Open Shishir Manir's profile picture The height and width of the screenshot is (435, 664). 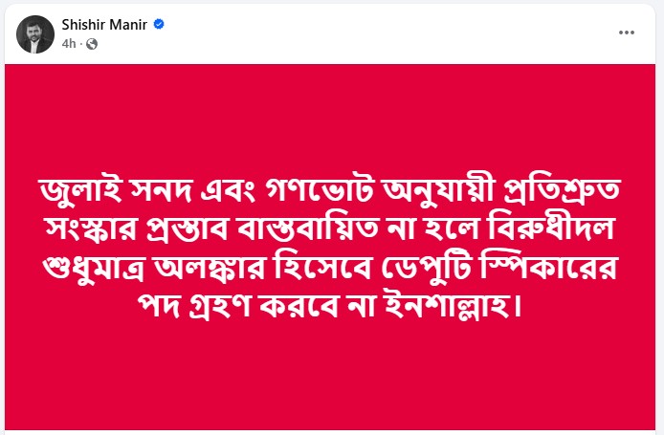point(34,33)
